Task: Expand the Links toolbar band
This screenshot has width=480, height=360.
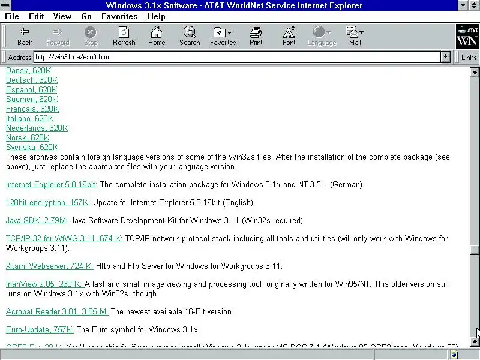Action: 469,57
